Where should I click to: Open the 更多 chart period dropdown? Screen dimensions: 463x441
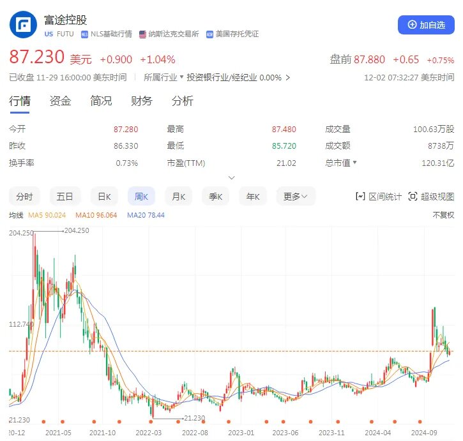pos(296,197)
